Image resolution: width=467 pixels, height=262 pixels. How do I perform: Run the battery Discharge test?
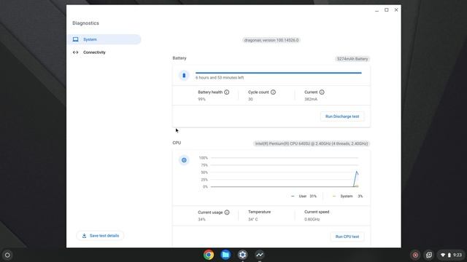click(342, 116)
